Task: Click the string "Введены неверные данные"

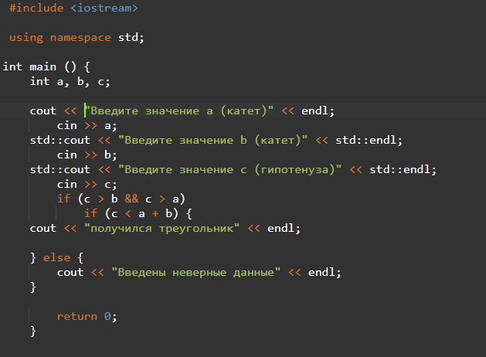Action: [x=196, y=273]
